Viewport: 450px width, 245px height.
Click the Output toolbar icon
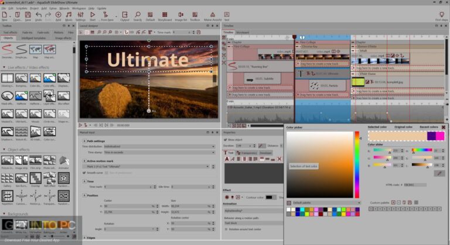click(125, 15)
